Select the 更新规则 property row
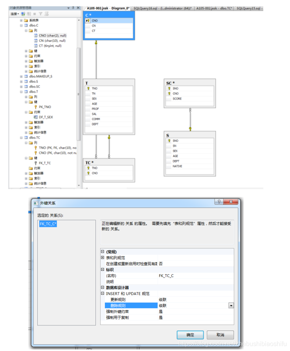Screen dimensions: 290x351 [x=169, y=300]
